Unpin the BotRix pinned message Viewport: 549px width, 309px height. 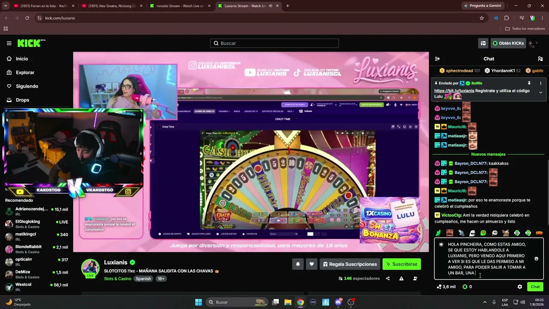(x=529, y=83)
